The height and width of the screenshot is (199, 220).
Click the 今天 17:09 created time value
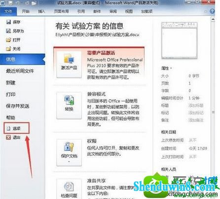[198, 149]
